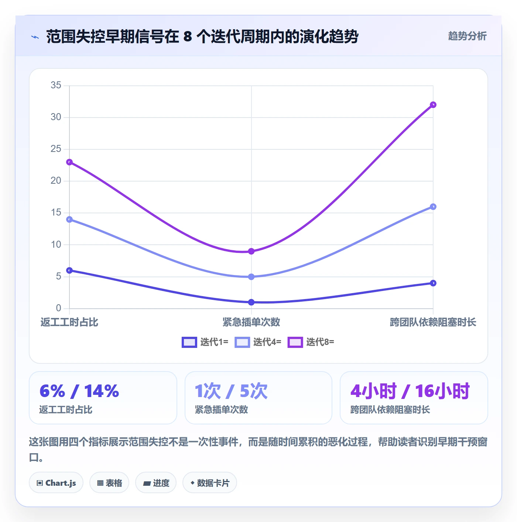Viewport: 517px width, 522px height.
Task: Toggle the 迭代4= legend series
Action: pos(258,342)
